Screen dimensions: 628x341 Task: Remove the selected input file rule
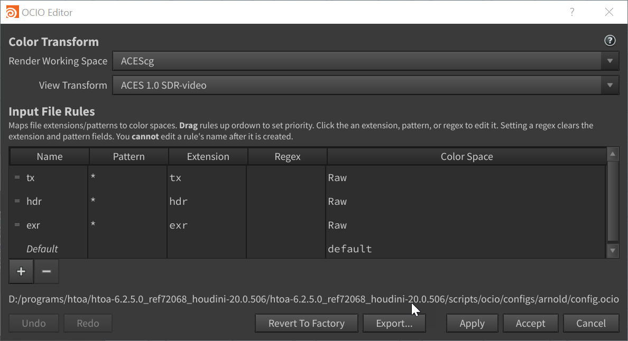click(47, 271)
